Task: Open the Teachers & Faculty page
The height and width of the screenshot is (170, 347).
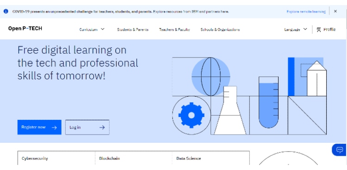Action: click(174, 29)
